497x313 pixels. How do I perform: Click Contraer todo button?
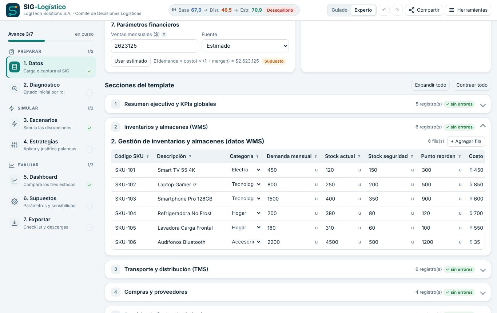(472, 85)
